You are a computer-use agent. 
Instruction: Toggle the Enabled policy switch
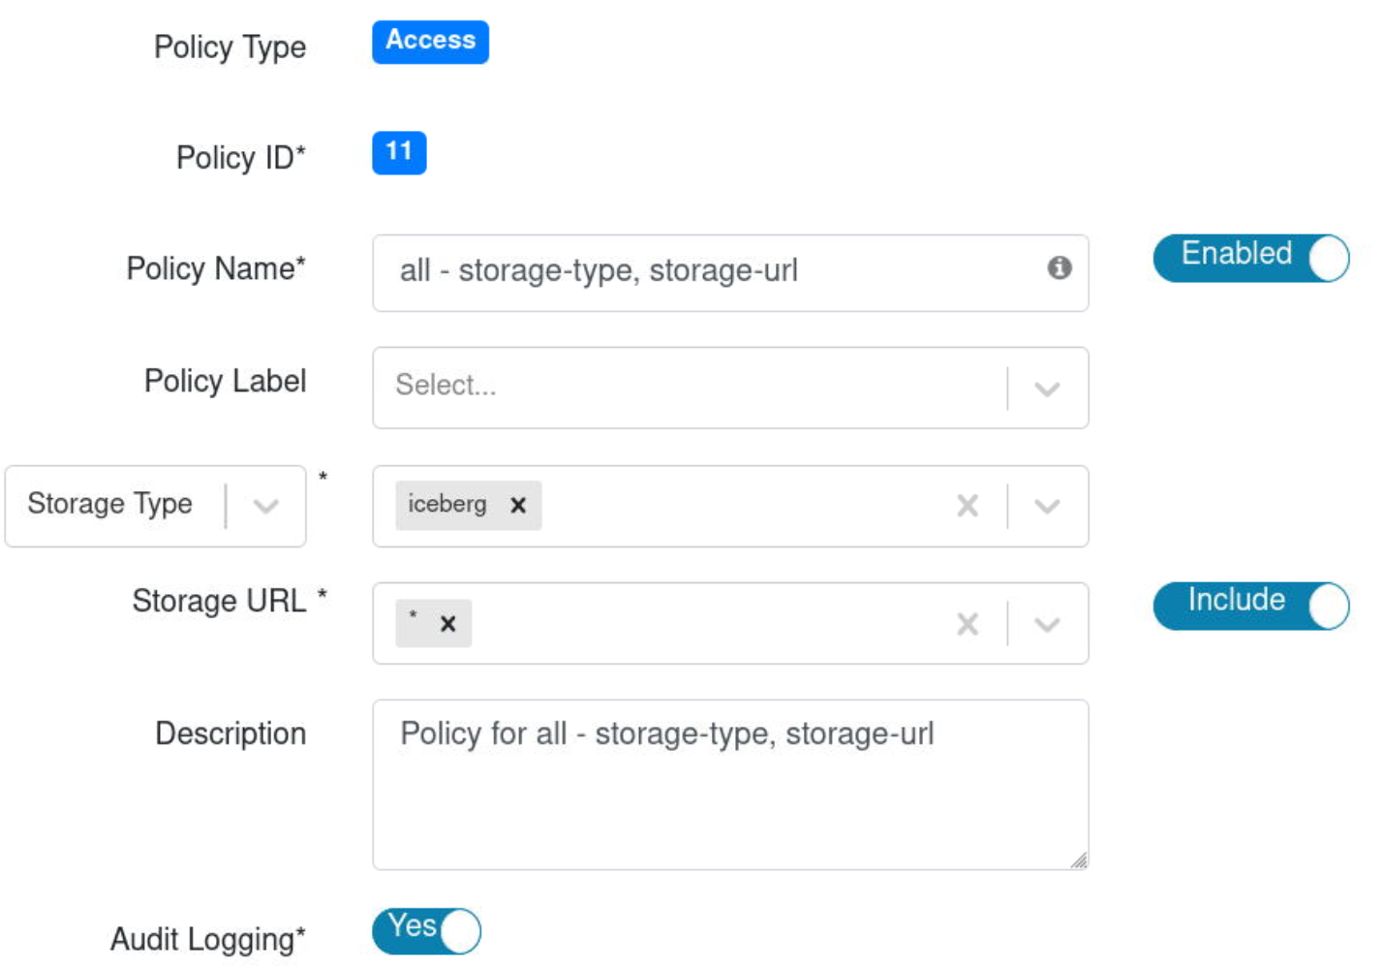[x=1250, y=258]
